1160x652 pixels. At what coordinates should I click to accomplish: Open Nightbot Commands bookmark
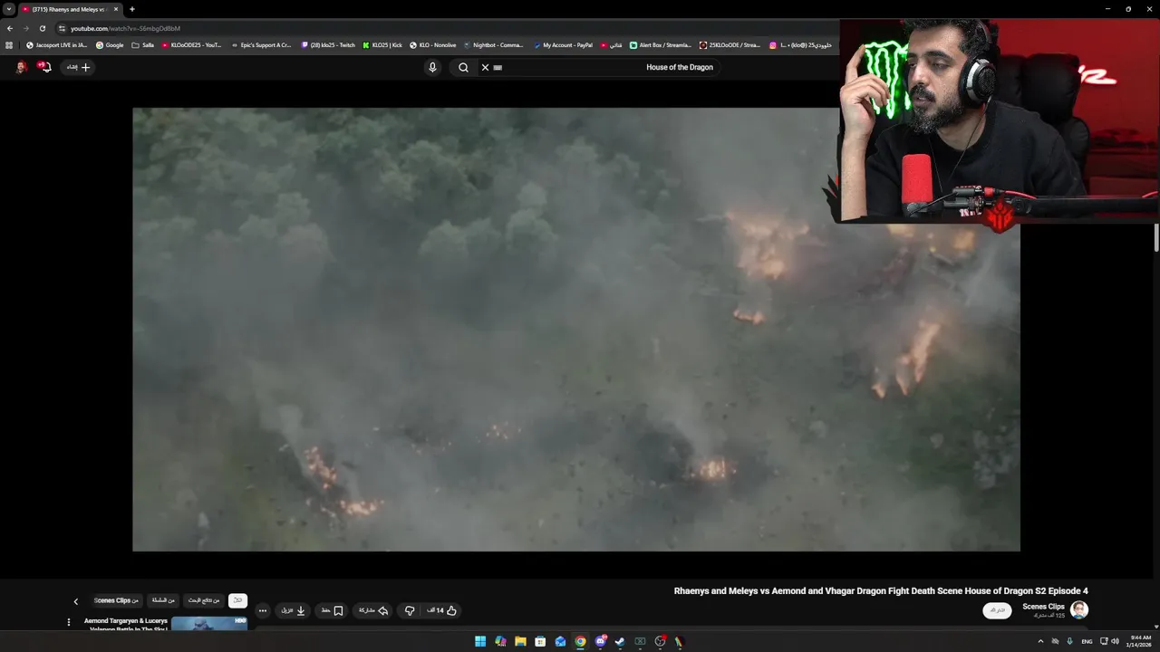pos(493,45)
